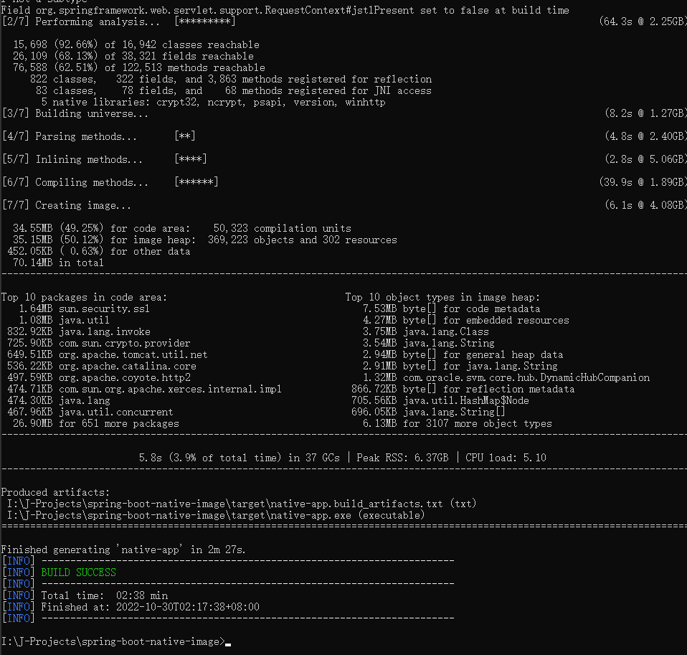Screen dimensions: 687x655
Task: Select the native-app.exe artifact path
Action: (x=215, y=514)
